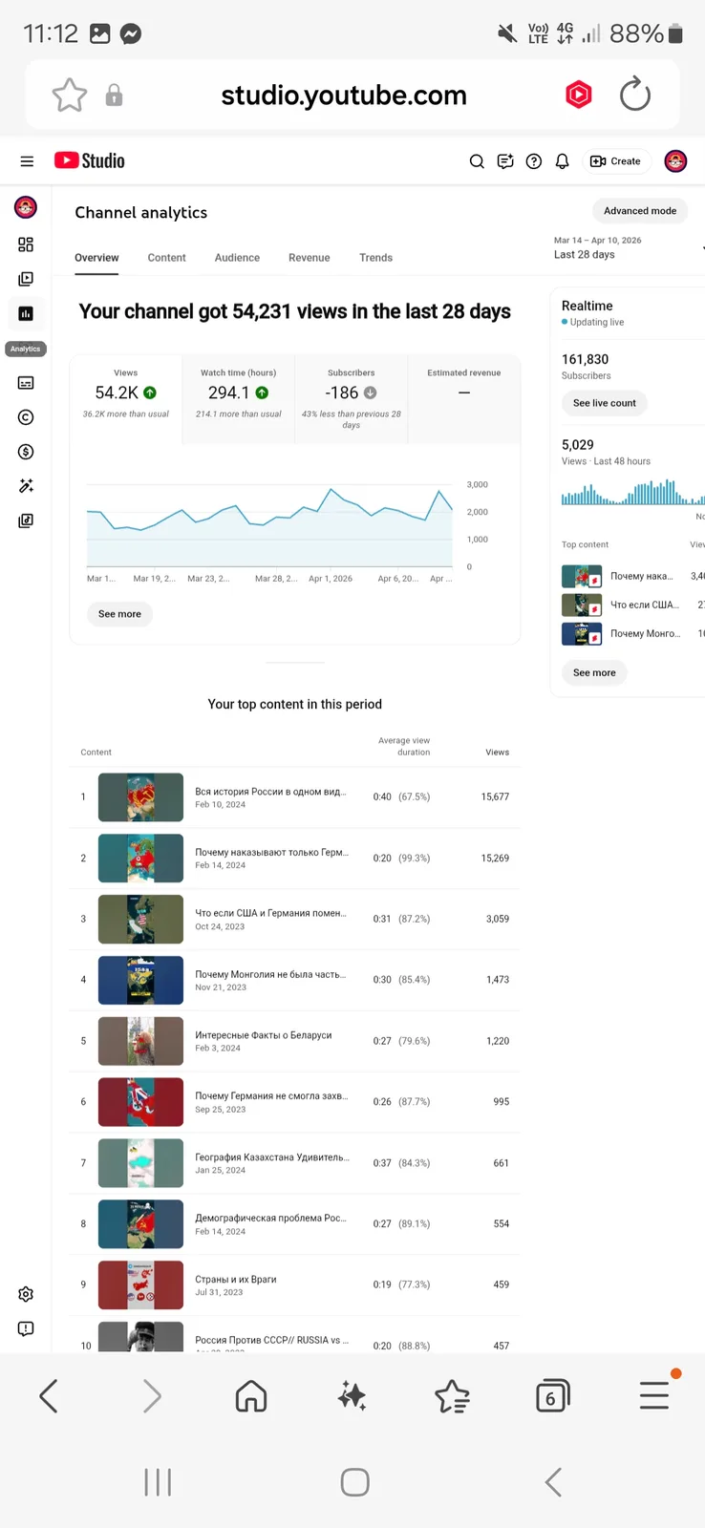The width and height of the screenshot is (705, 1528).
Task: Open Realtime top content Что если США… item
Action: pos(633,605)
